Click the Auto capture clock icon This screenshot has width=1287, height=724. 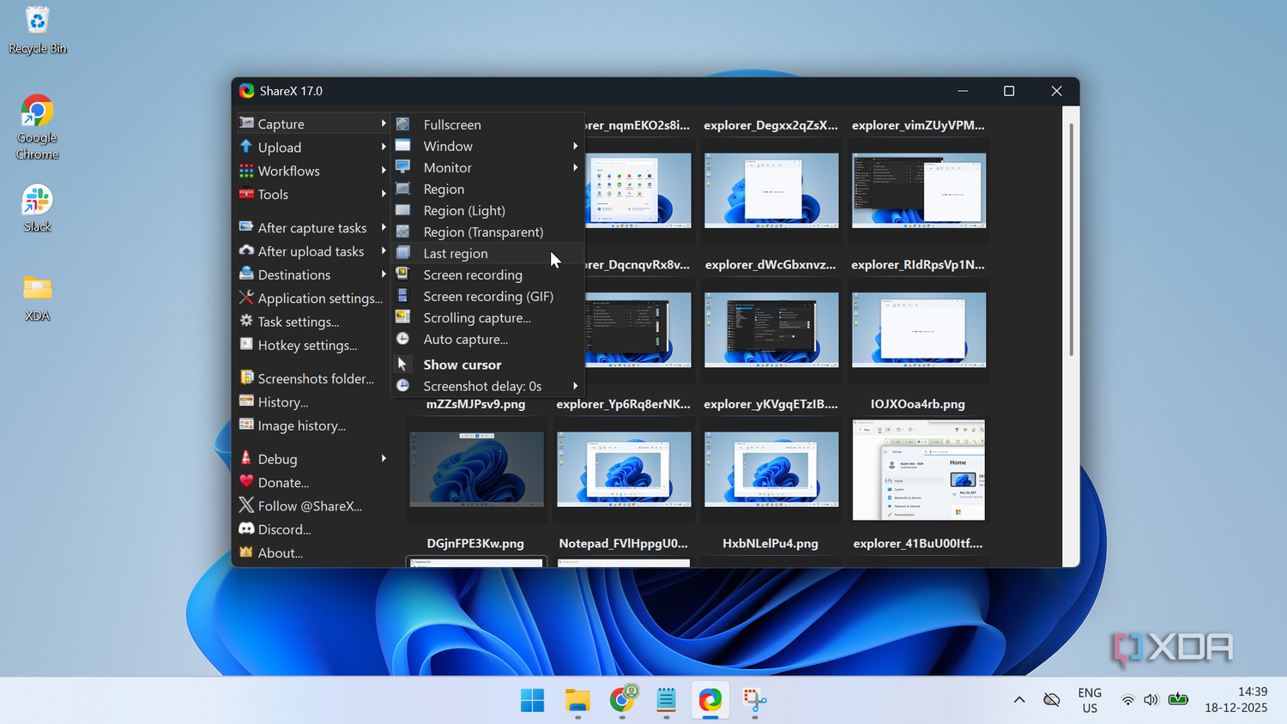point(402,339)
